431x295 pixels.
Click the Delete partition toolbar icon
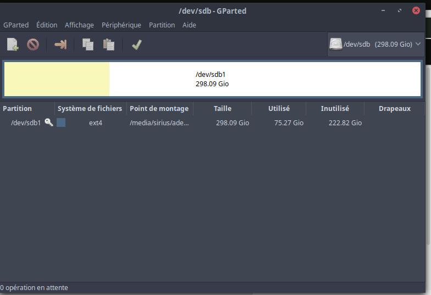(x=33, y=44)
